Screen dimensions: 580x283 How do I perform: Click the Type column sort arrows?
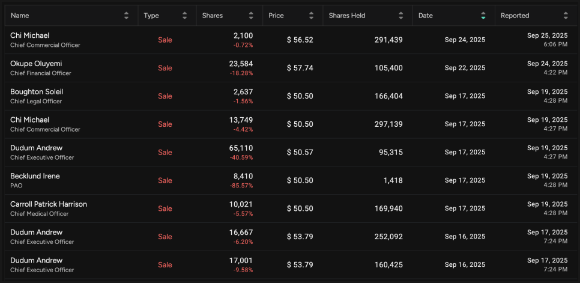click(x=184, y=16)
